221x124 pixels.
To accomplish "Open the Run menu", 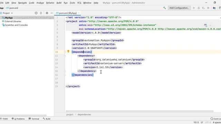I will tap(66, 3).
